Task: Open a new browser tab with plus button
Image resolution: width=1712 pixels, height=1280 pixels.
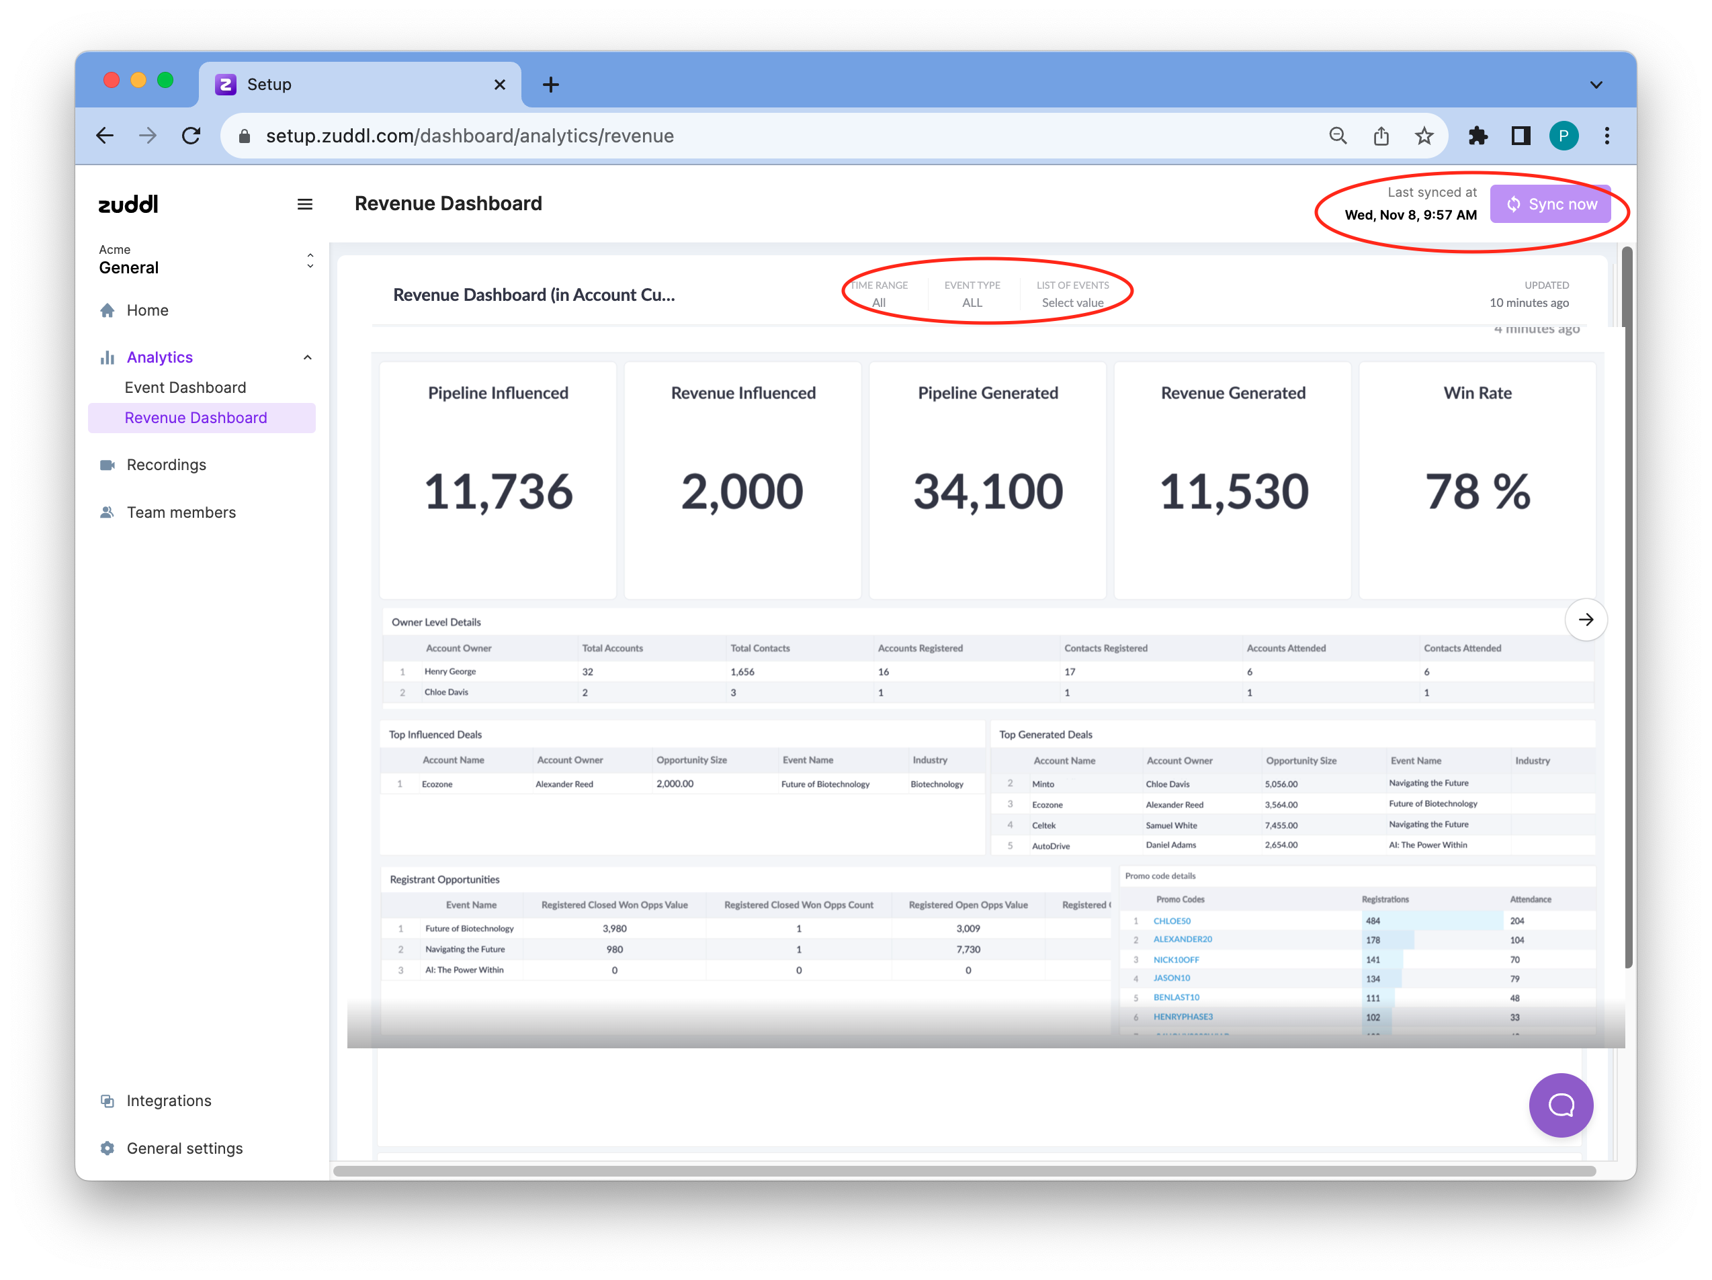Action: tap(551, 85)
